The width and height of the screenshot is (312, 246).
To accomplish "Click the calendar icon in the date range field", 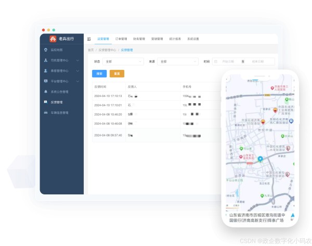I will [216, 62].
